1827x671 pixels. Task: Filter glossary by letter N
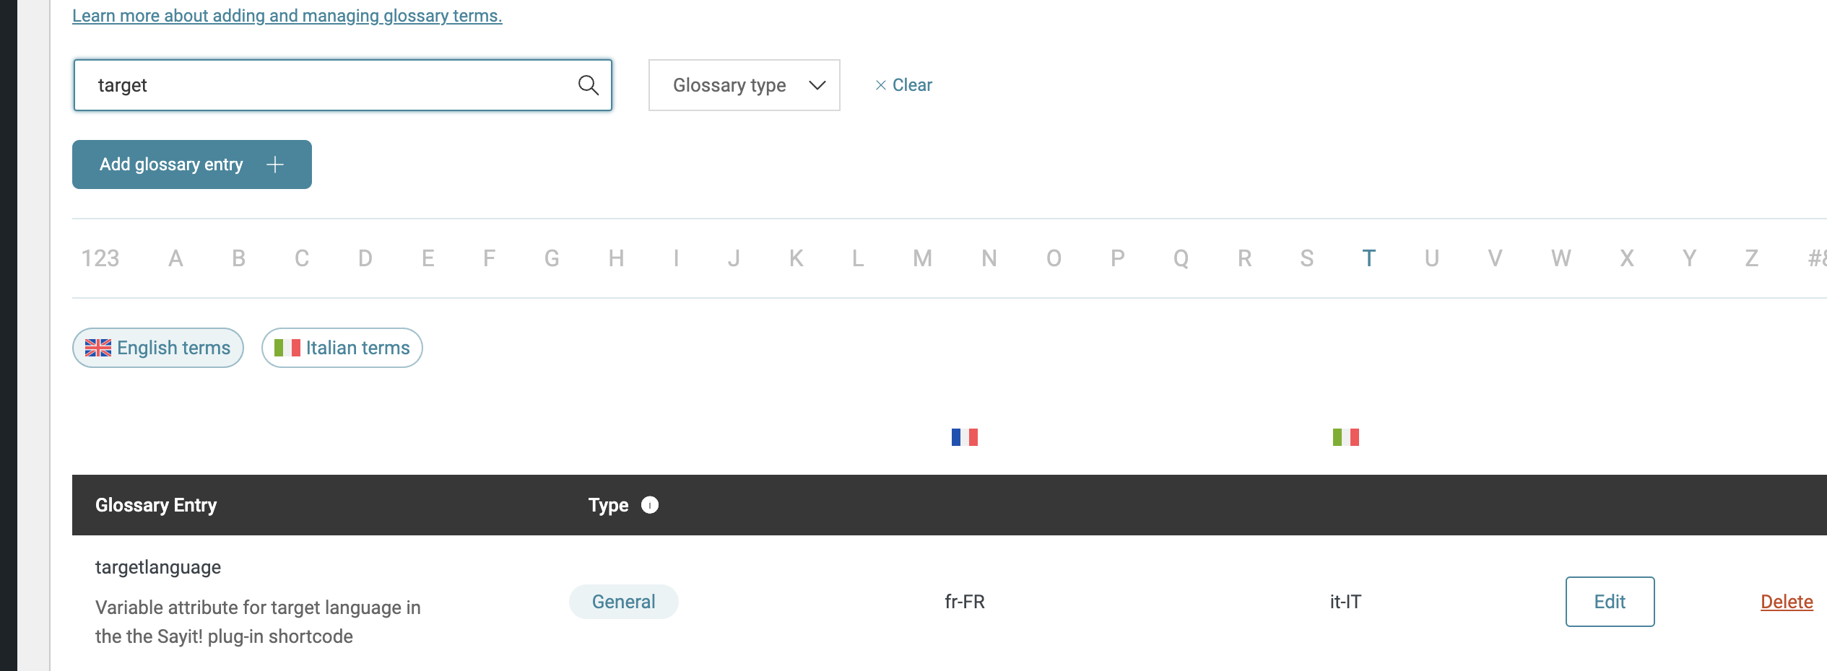(x=989, y=258)
